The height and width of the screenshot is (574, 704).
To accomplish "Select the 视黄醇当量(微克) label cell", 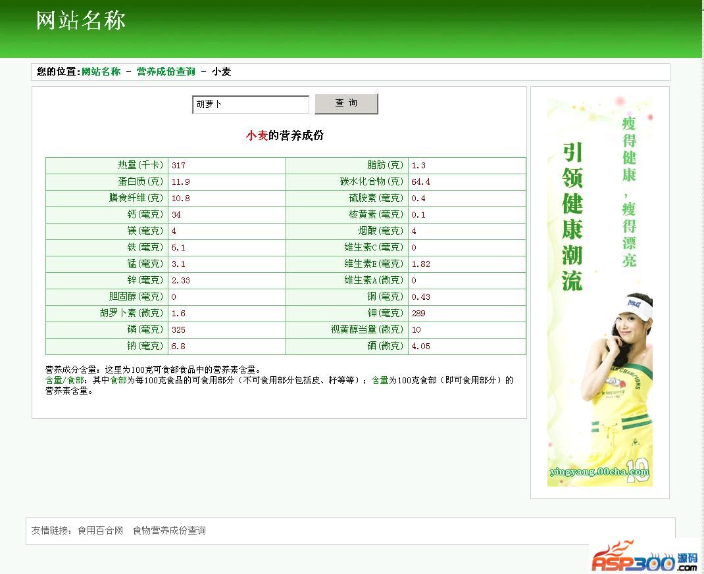I will [x=347, y=330].
